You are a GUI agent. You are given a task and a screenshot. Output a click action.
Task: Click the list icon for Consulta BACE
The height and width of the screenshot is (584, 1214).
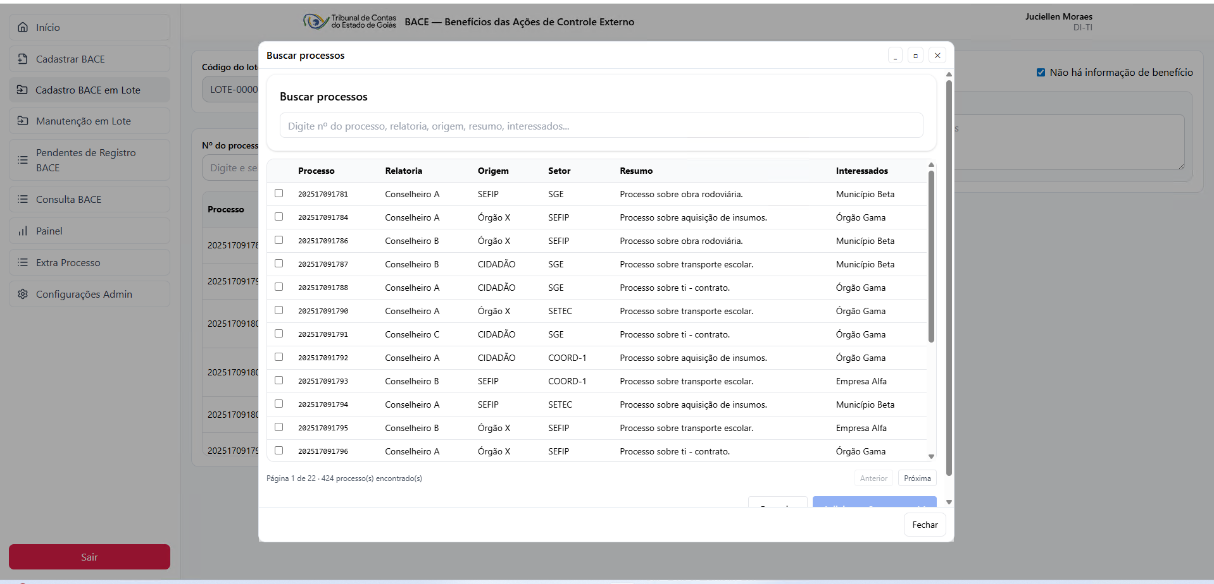(x=23, y=199)
